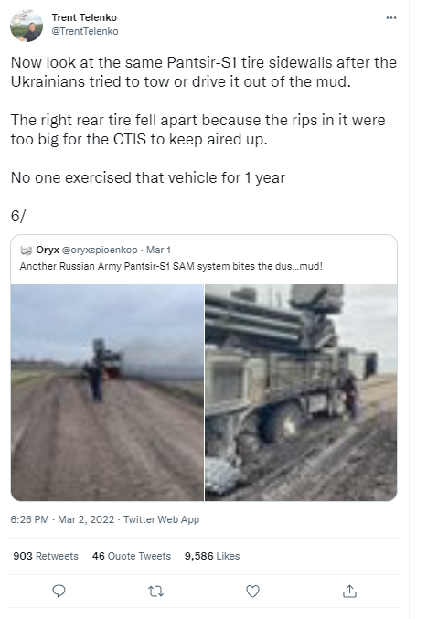Click the @oryxspioenkop handle
The height and width of the screenshot is (619, 427).
click(x=100, y=250)
